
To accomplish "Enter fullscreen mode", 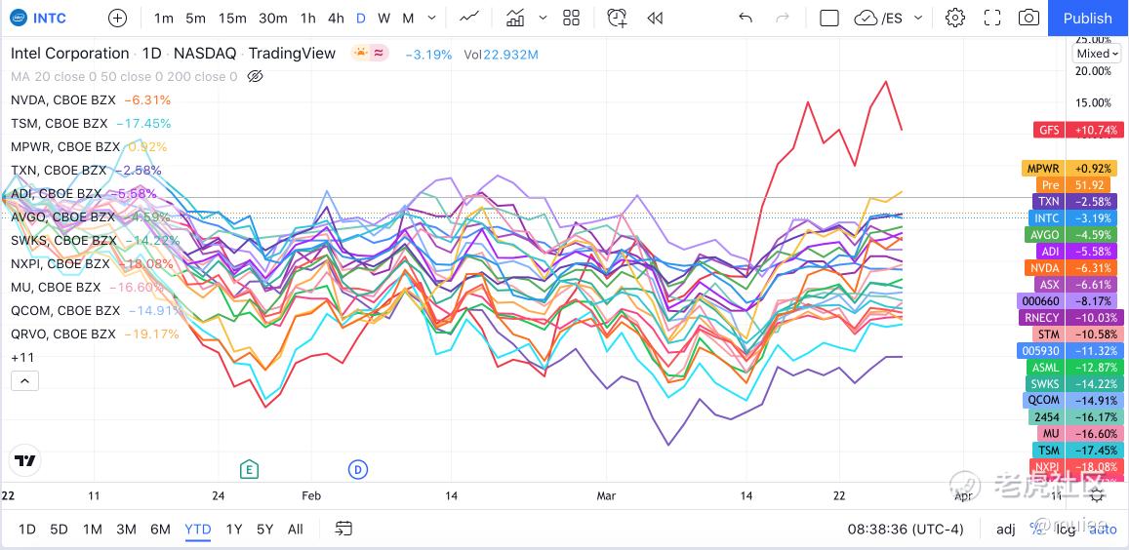I will click(x=993, y=18).
